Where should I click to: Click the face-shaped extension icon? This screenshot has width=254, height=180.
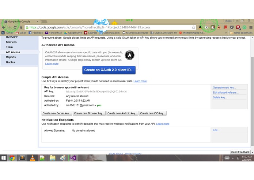pyautogui.click(x=219, y=27)
